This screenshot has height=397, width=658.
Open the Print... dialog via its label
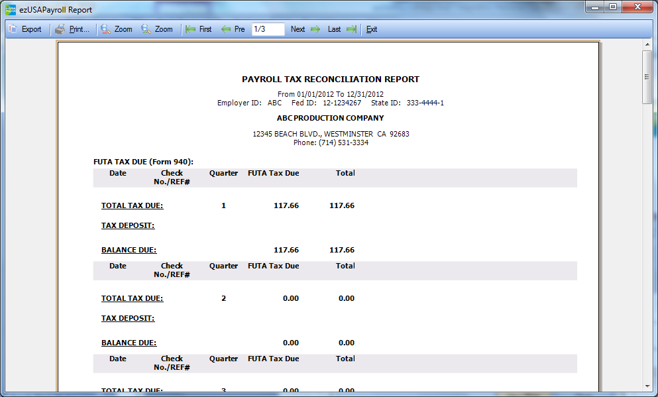point(80,29)
